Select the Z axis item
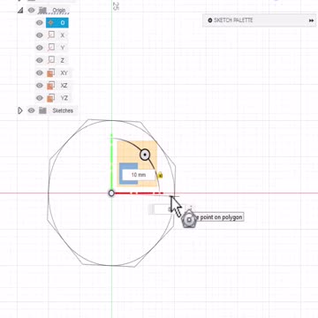 pyautogui.click(x=63, y=60)
